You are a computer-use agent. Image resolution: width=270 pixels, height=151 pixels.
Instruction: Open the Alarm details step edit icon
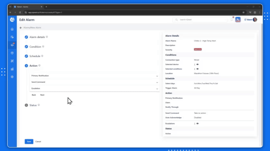(26, 37)
